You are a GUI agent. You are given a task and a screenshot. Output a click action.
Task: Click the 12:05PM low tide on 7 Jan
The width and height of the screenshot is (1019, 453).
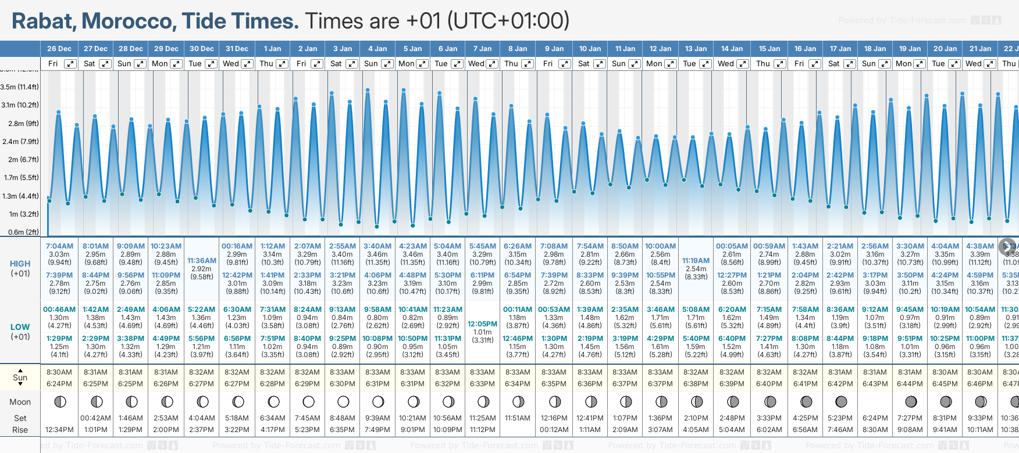483,324
